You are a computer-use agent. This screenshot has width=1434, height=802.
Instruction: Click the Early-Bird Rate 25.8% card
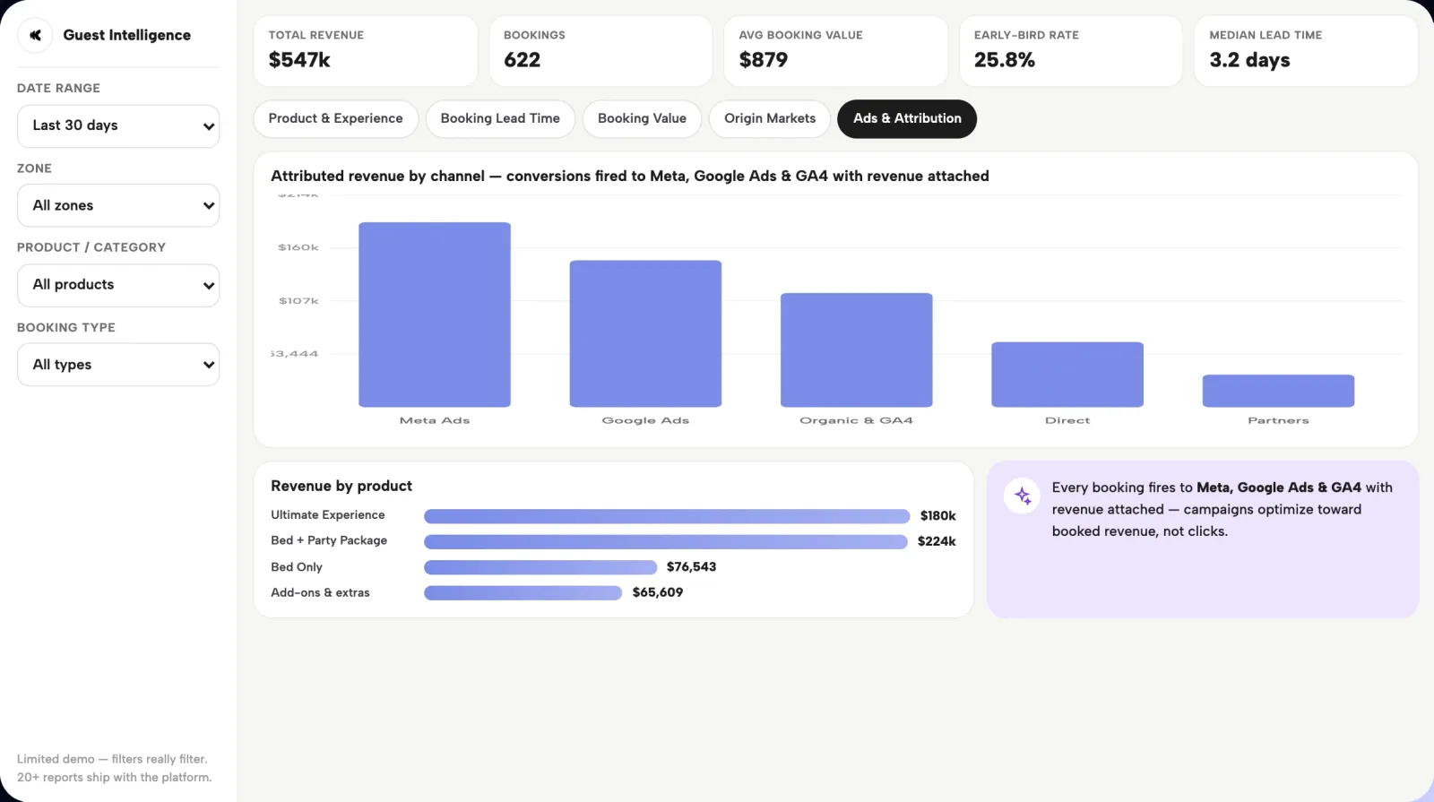tap(1071, 51)
